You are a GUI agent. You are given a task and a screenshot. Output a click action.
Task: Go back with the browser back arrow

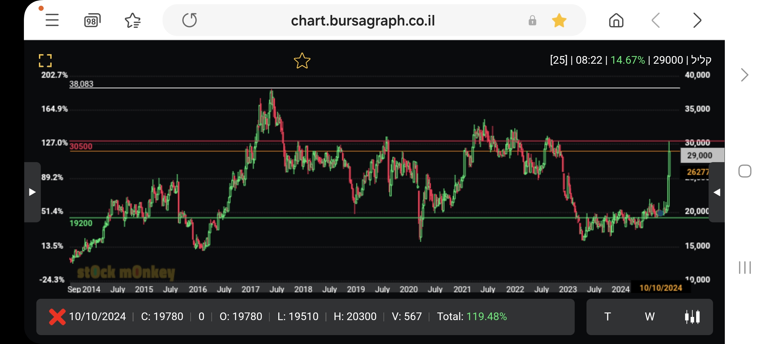click(x=656, y=21)
